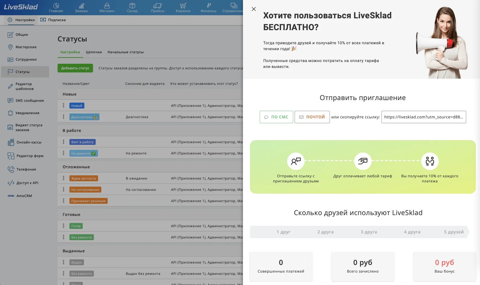Open Редактор шаблонов in sidebar
Viewport: 480px width, 285px height.
pos(25,86)
